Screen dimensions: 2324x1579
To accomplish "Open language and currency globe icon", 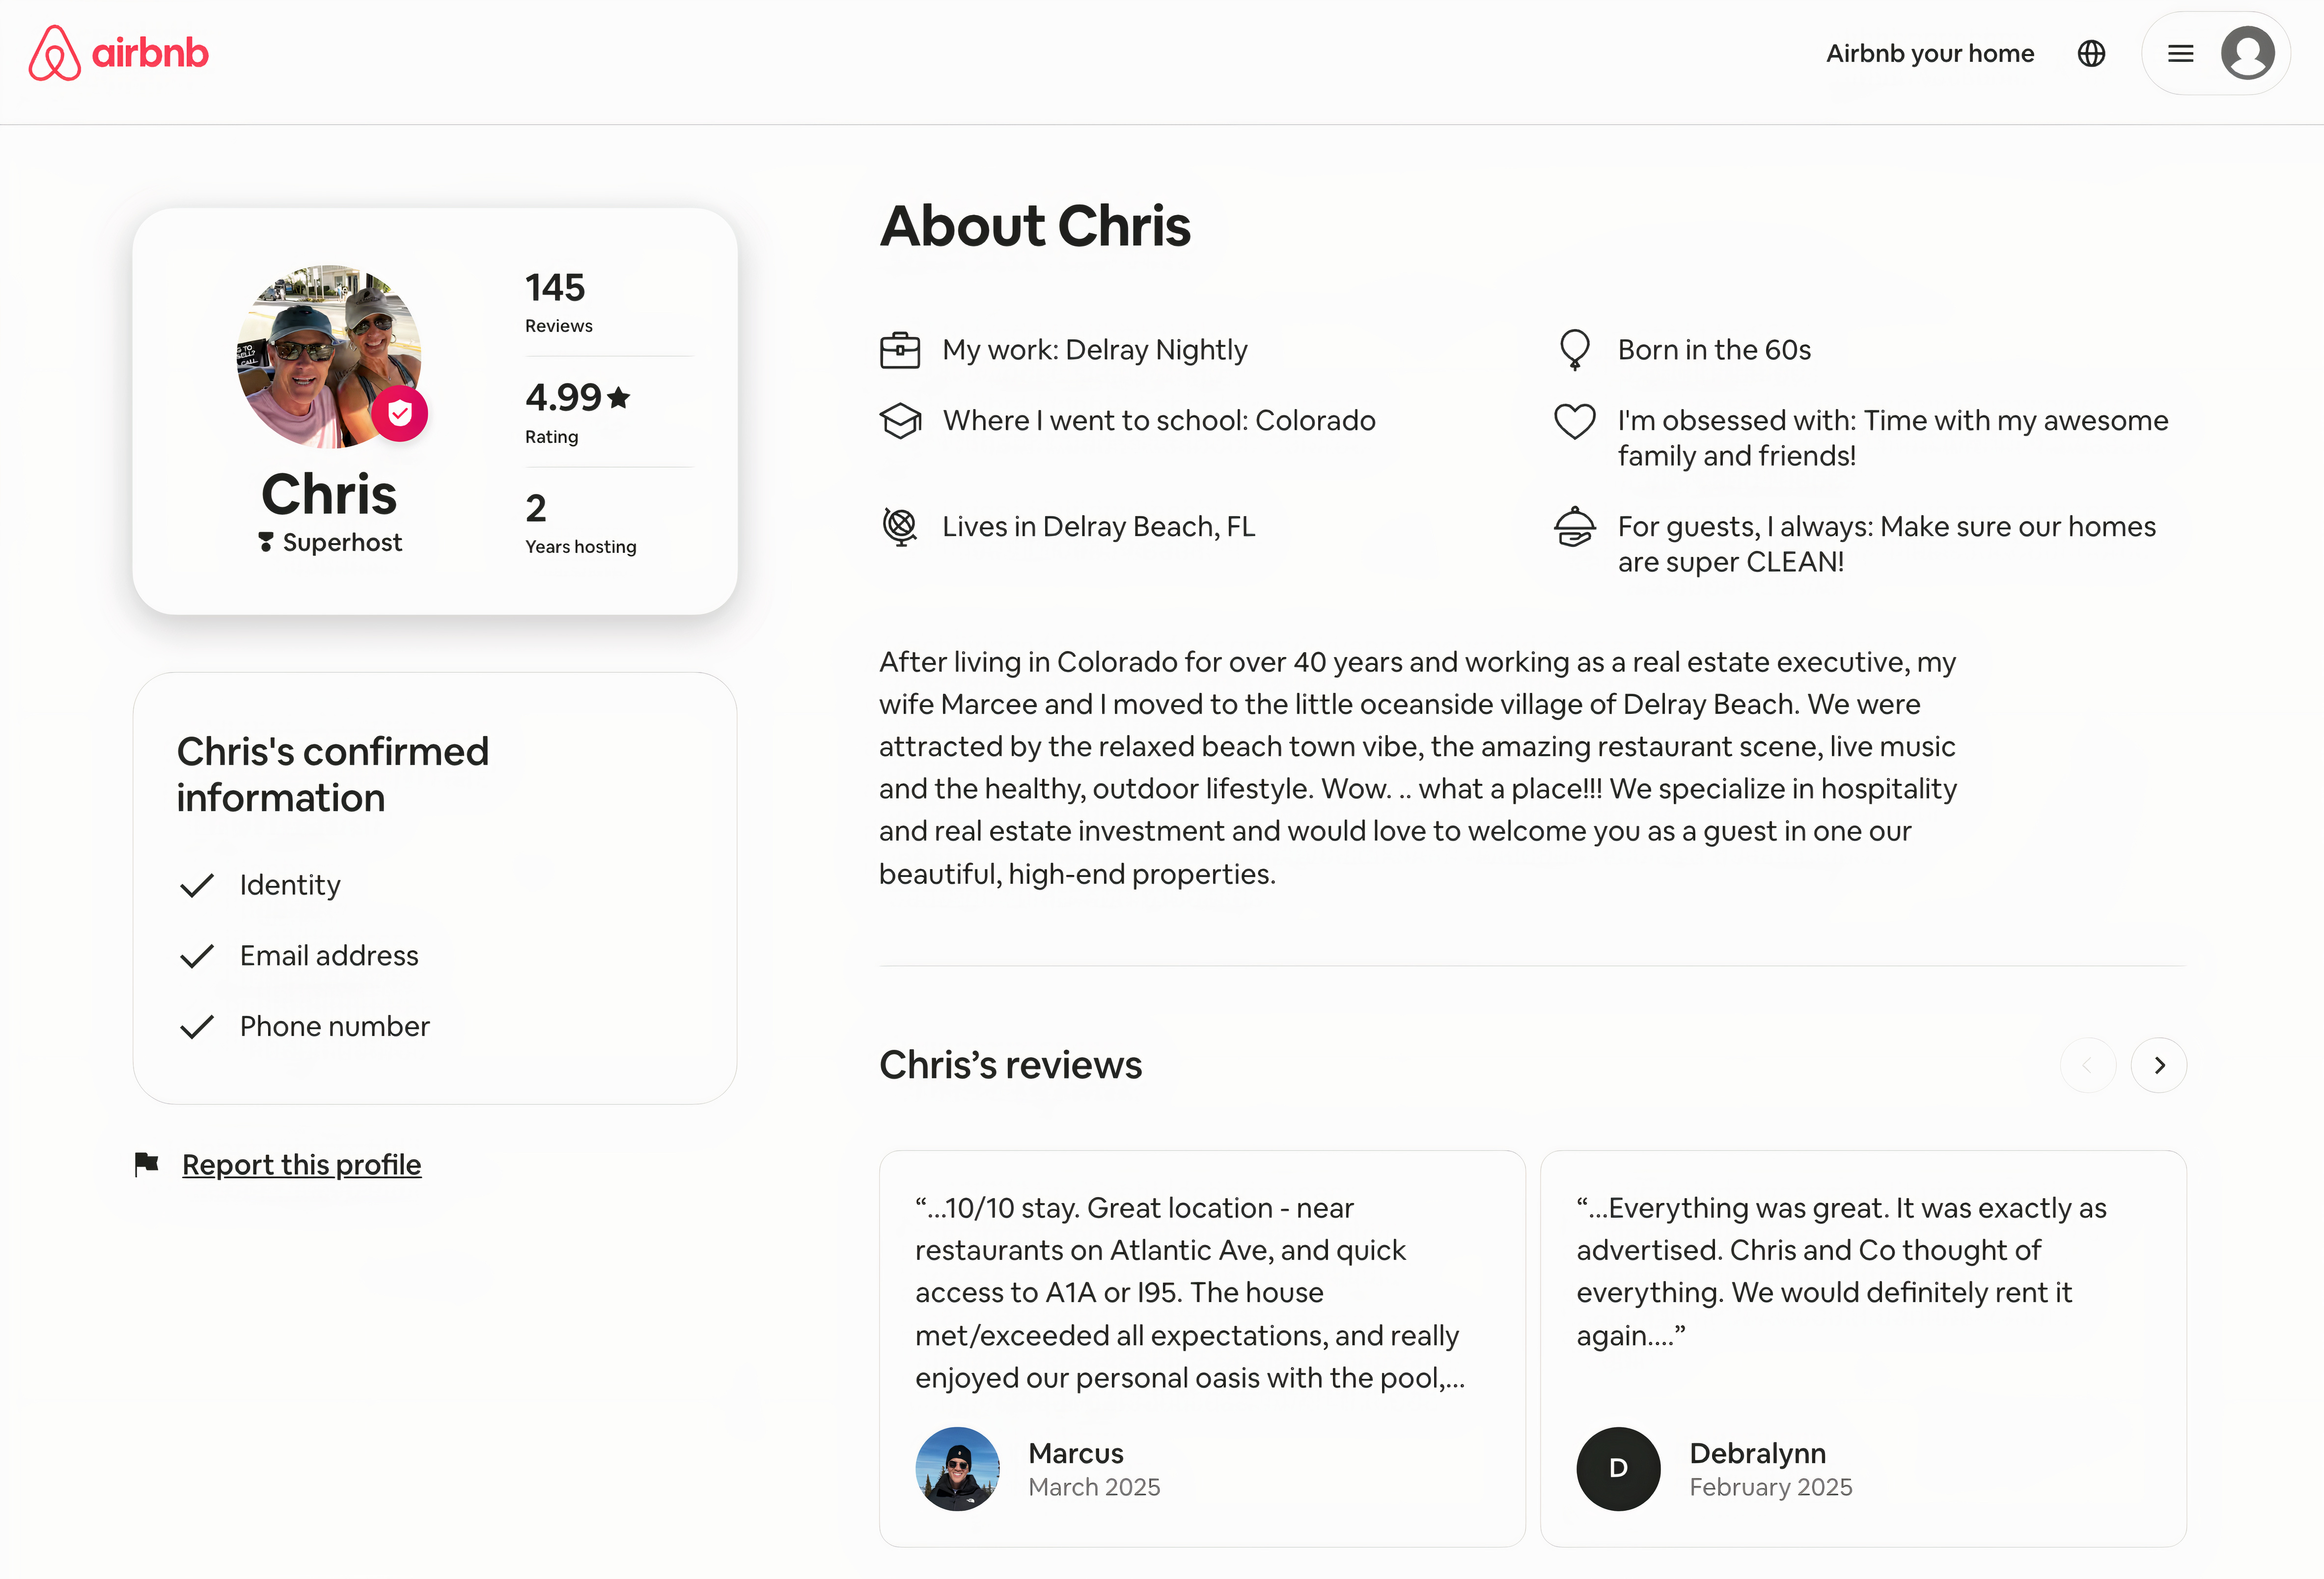I will (2091, 53).
